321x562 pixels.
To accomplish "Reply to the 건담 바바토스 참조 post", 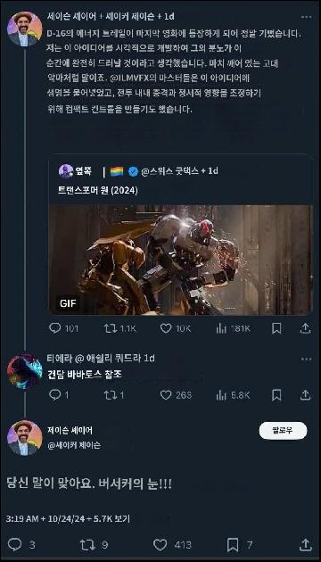I will coord(54,395).
